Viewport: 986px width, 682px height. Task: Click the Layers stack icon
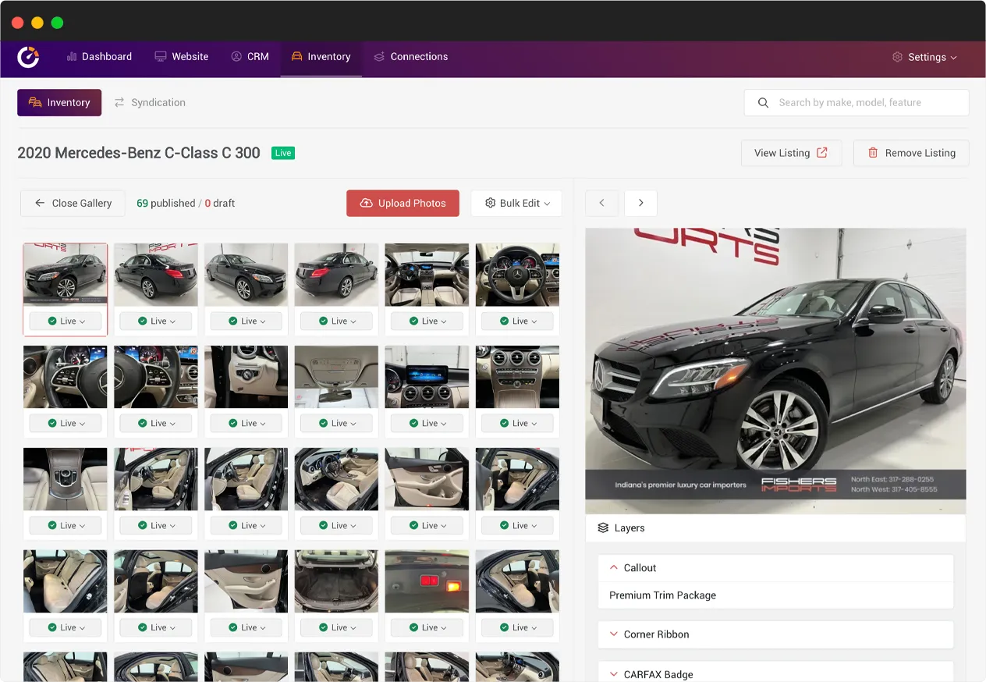[603, 528]
